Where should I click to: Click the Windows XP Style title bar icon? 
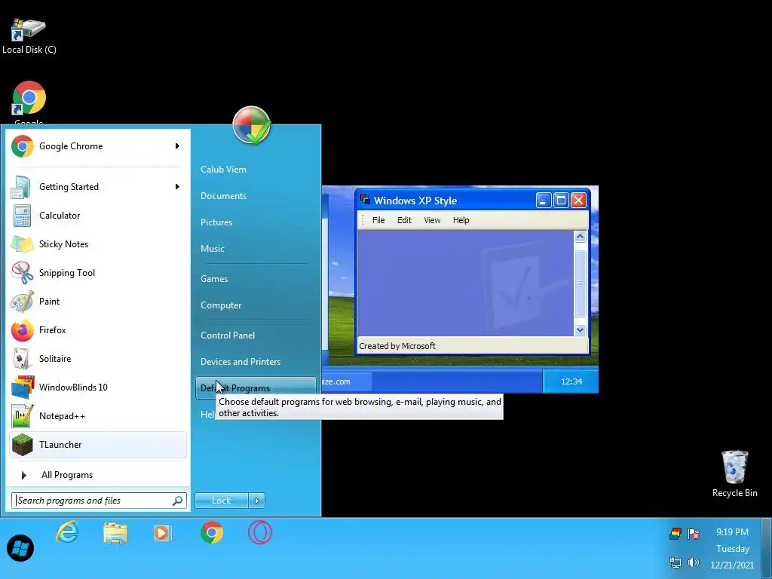[365, 199]
